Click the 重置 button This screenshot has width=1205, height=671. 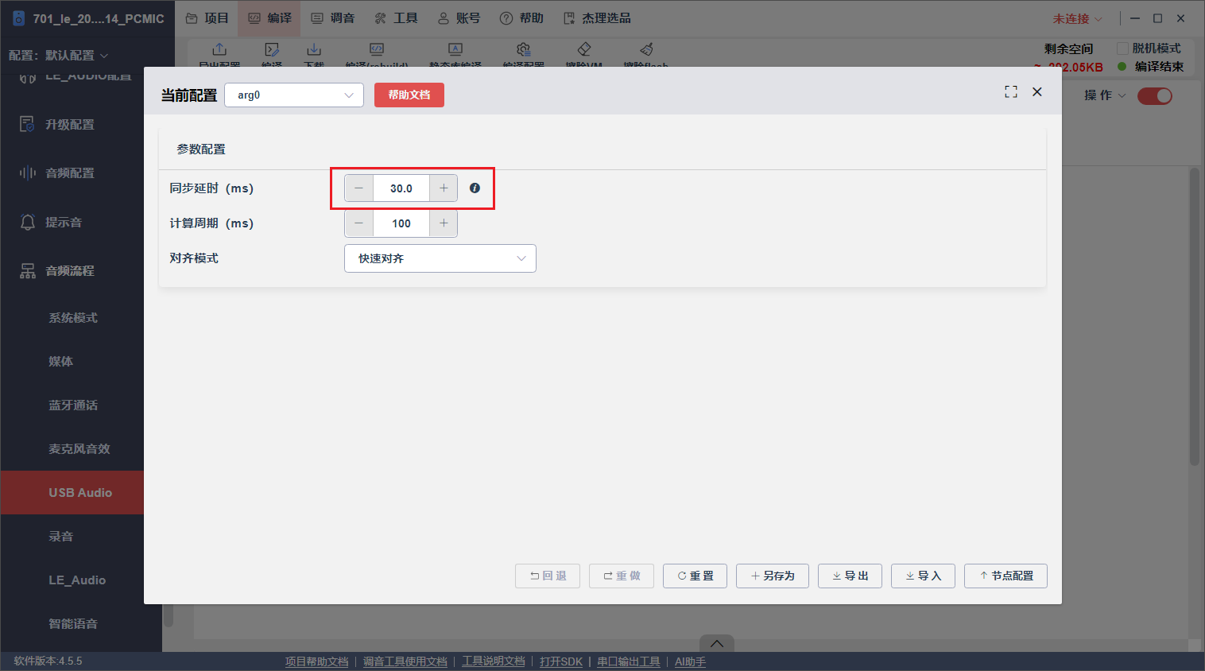[695, 576]
